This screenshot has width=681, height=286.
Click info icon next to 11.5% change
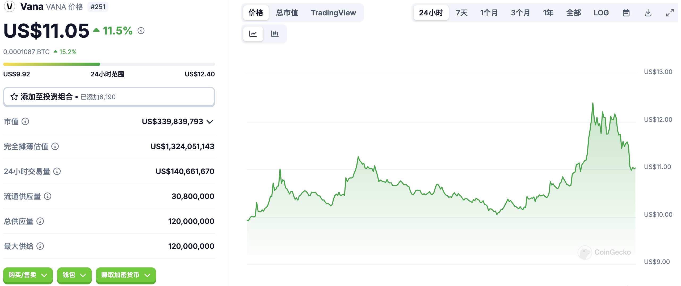point(141,31)
